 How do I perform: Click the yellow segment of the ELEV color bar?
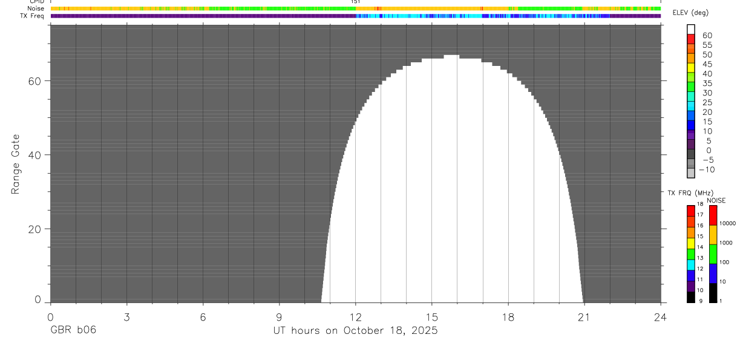coord(691,67)
